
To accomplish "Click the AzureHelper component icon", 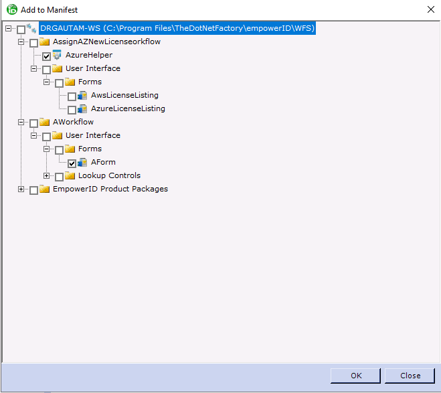I will [57, 56].
